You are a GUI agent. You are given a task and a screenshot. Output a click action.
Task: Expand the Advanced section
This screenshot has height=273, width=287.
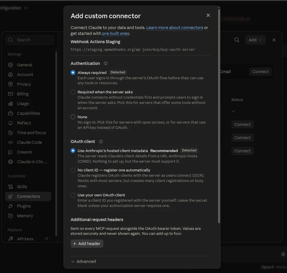point(83,262)
